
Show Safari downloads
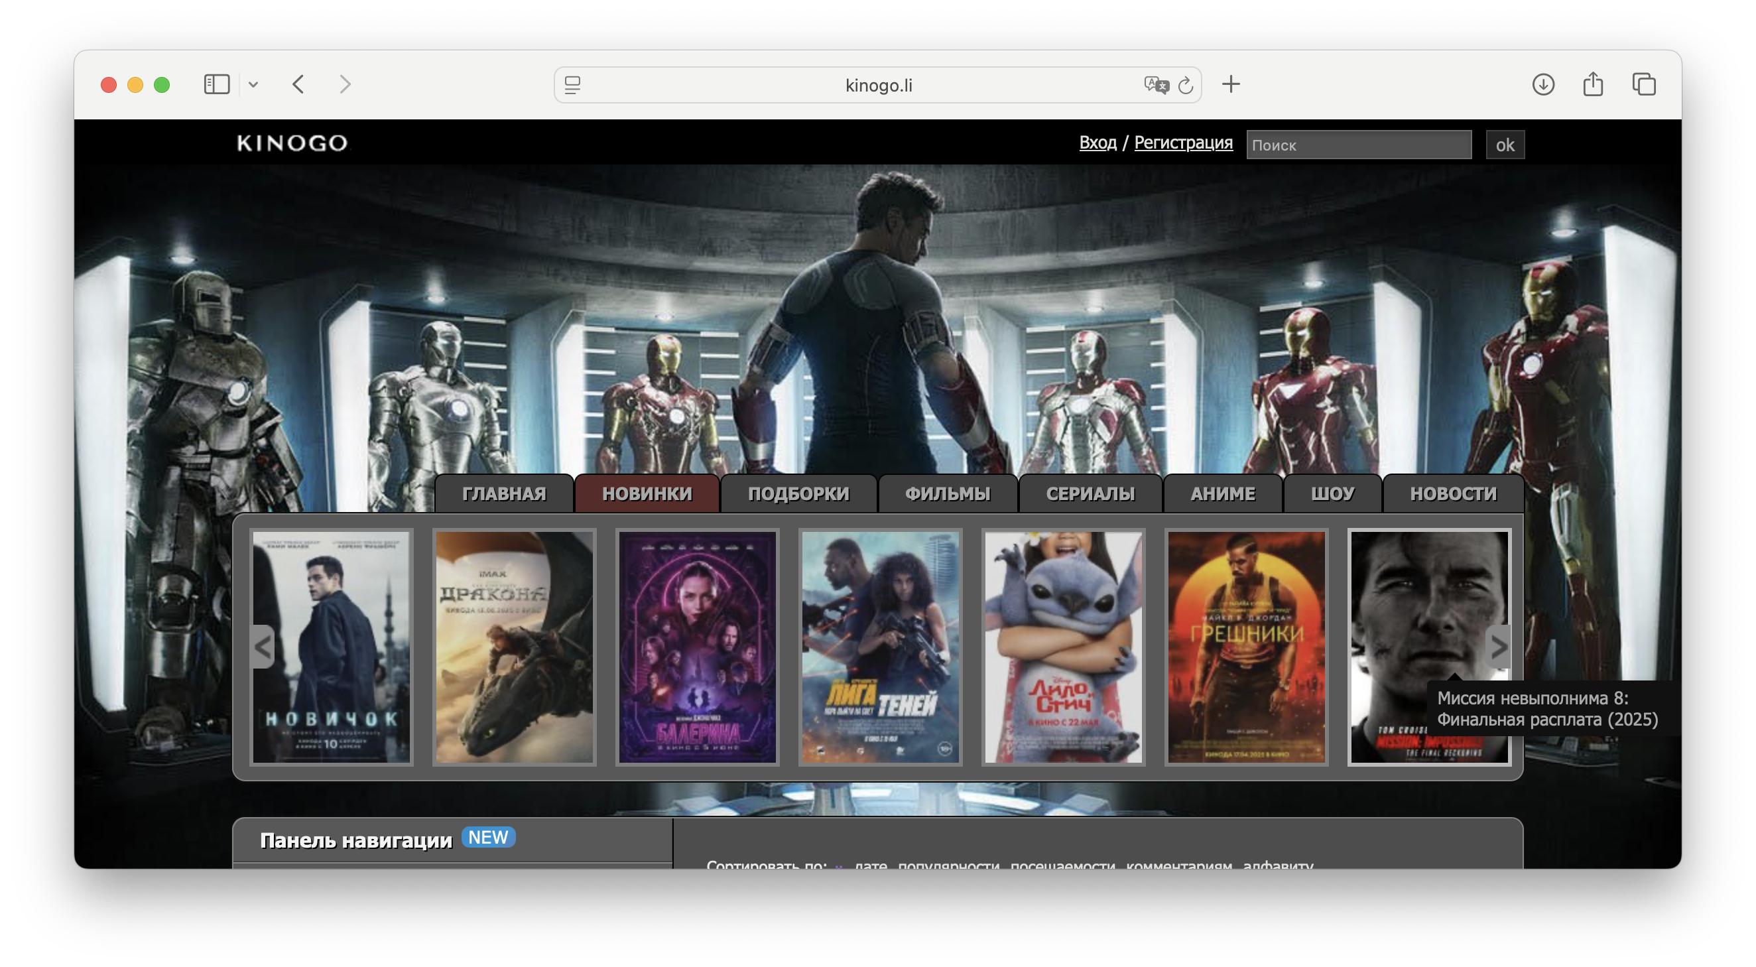pos(1542,84)
